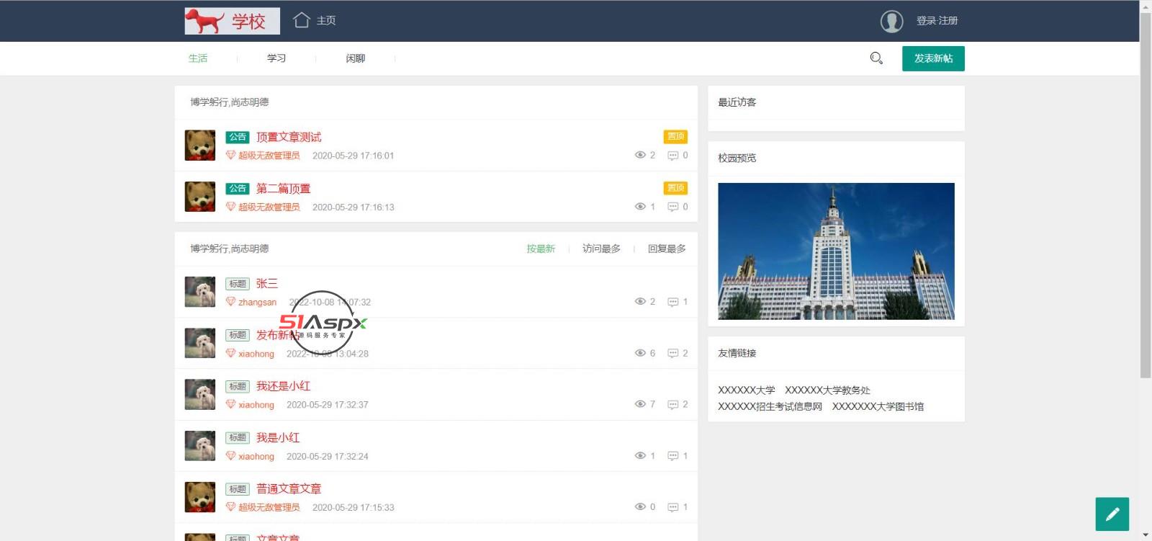Image resolution: width=1152 pixels, height=541 pixels.
Task: Open the post 我还是小红
Action: pos(283,386)
